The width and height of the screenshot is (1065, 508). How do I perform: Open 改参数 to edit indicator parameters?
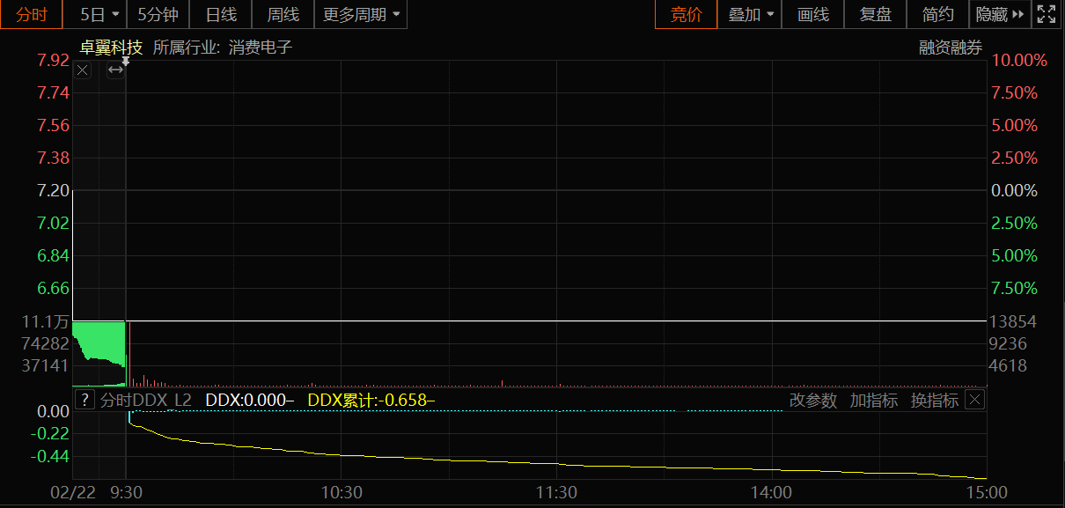[813, 401]
